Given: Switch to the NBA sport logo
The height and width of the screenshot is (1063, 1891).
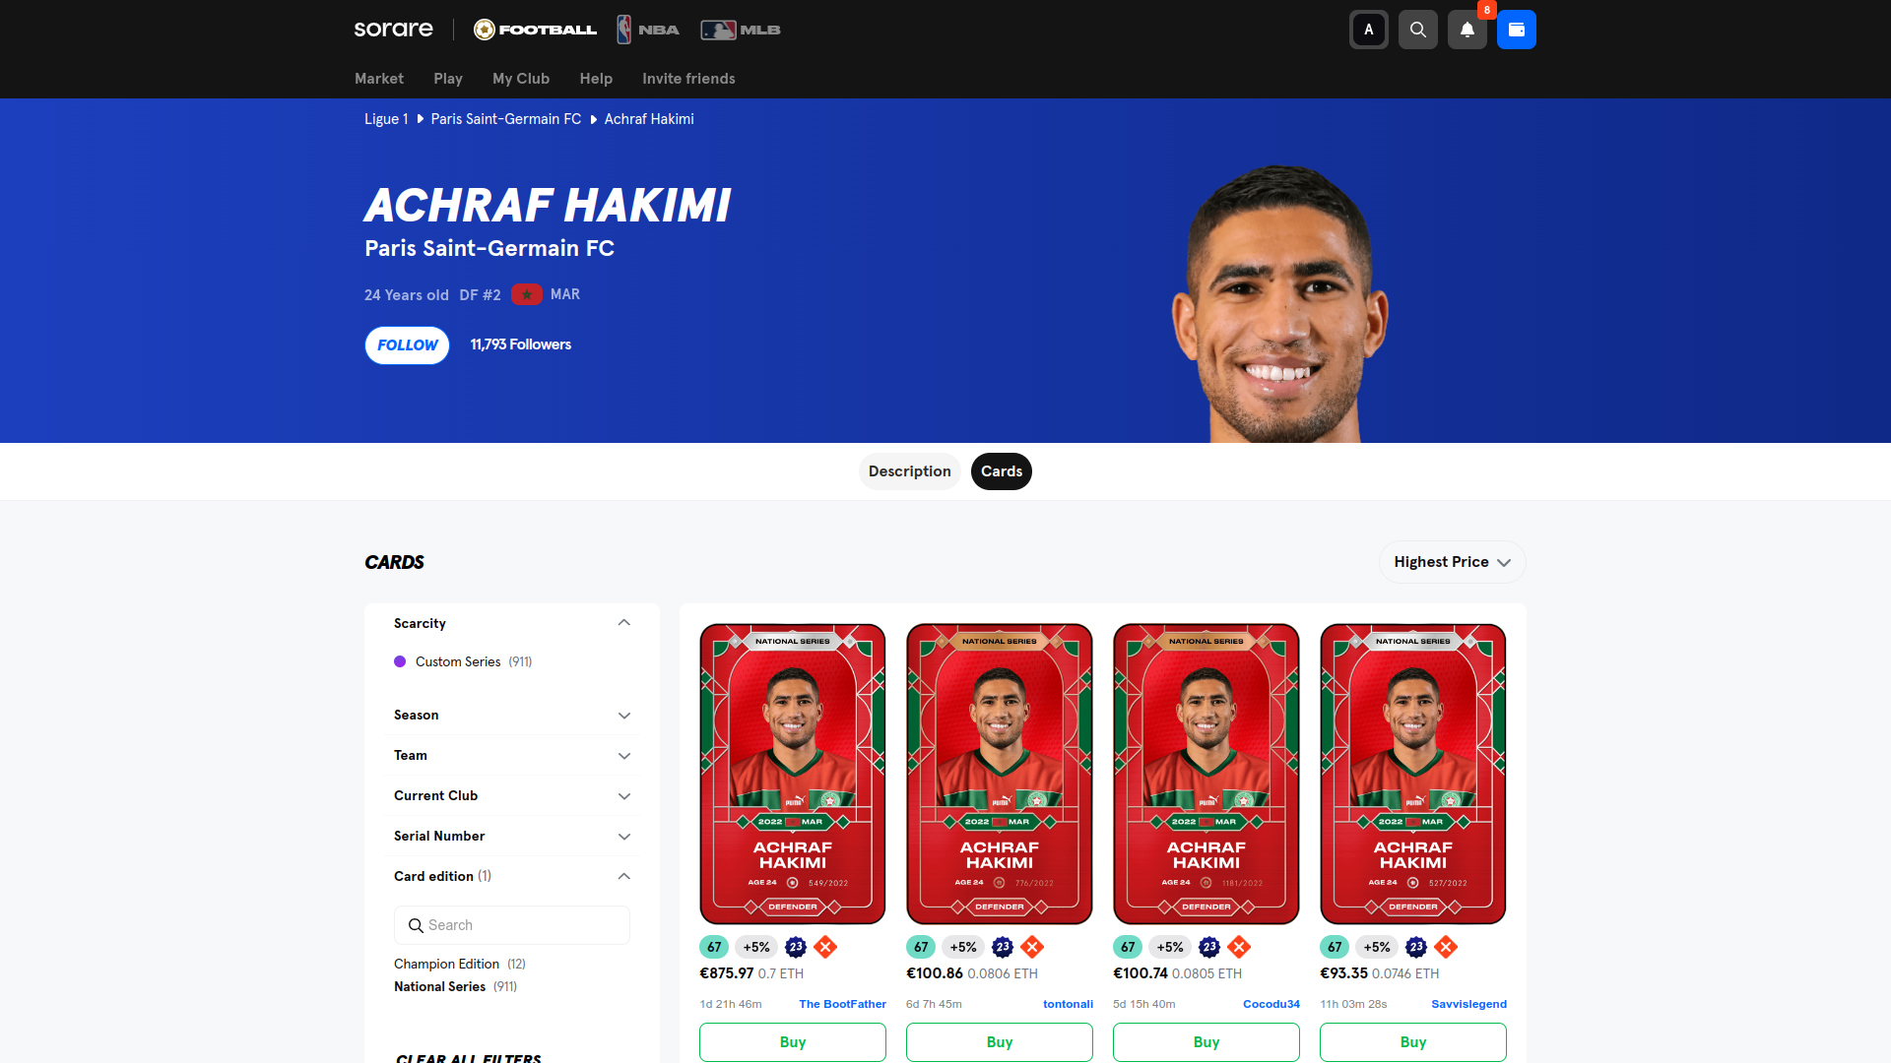Looking at the screenshot, I should [x=648, y=30].
